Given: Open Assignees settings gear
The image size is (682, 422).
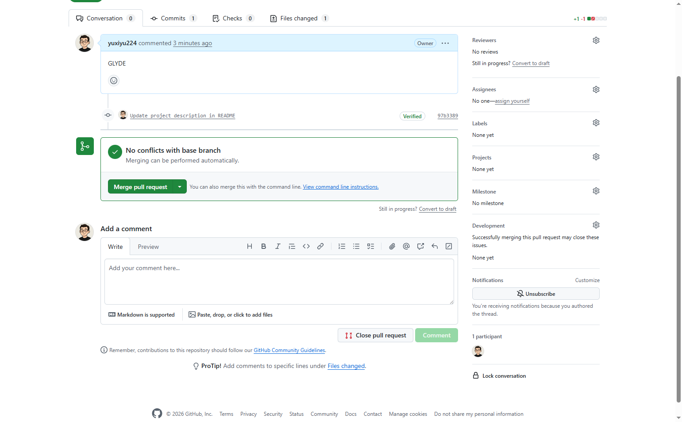Looking at the screenshot, I should 596,89.
